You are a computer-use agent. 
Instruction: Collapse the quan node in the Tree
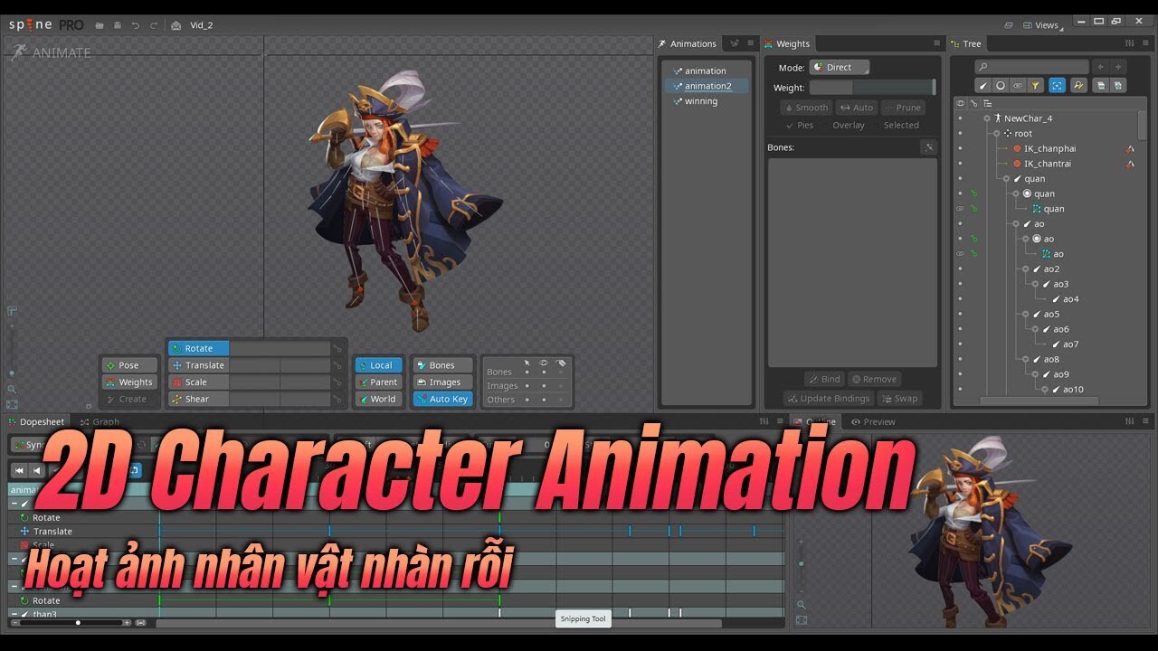click(x=1005, y=179)
